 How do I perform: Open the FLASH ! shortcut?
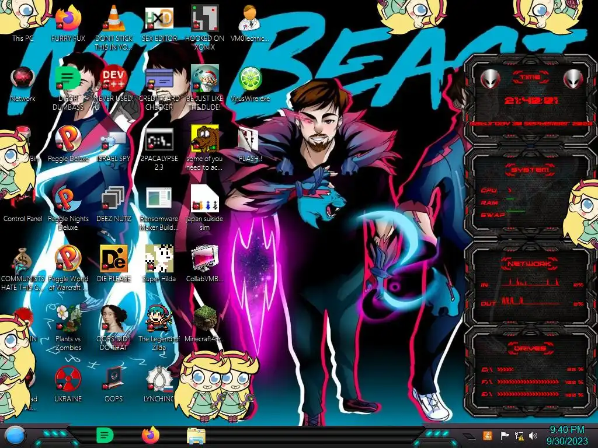click(x=250, y=144)
